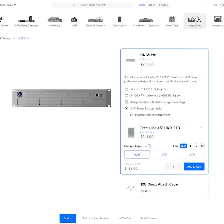Screen dimensions: 224x224
Task: Open the Accessories category
Action: pyautogui.click(x=218, y=21)
